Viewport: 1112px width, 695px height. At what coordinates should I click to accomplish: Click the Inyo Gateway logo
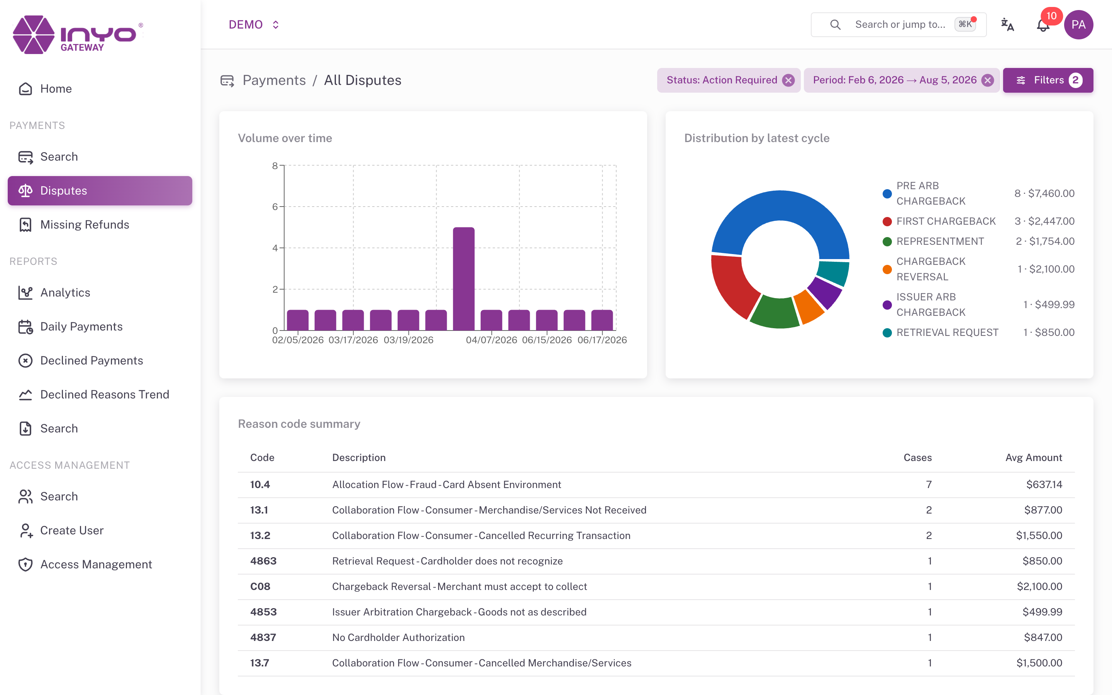point(78,34)
